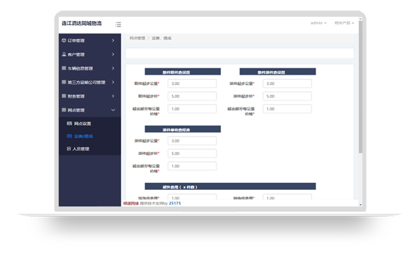This screenshot has width=419, height=256.
Task: Click the page vertical scrollbar thumb
Action: point(360,86)
